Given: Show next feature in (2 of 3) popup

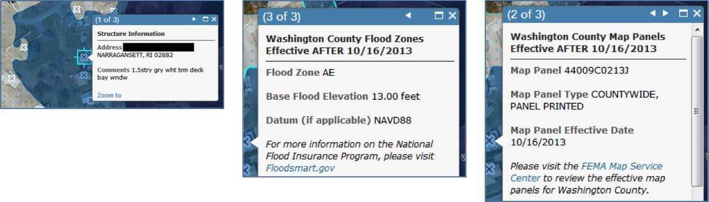Looking at the screenshot, I should pyautogui.click(x=665, y=13).
